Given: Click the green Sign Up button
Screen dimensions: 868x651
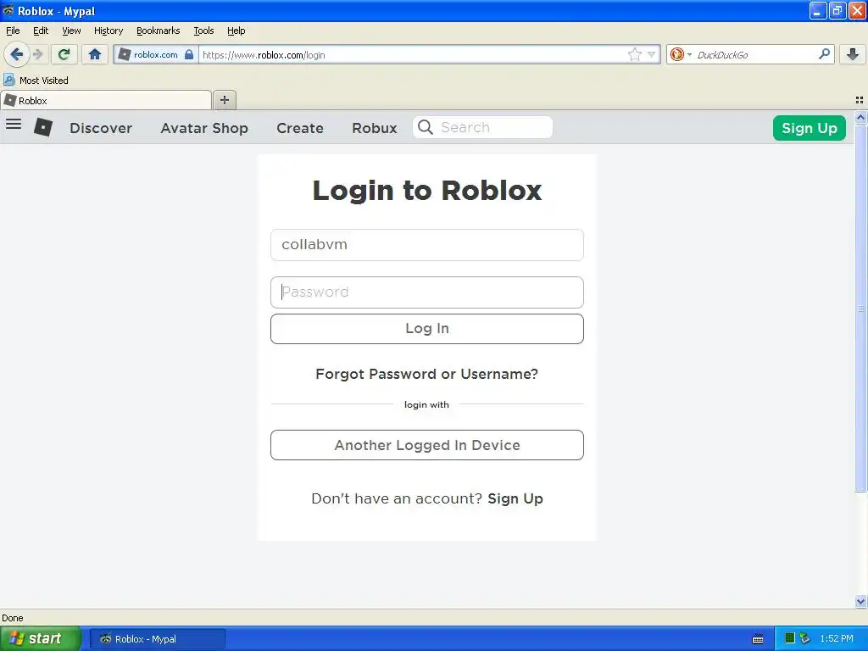Looking at the screenshot, I should click(809, 128).
